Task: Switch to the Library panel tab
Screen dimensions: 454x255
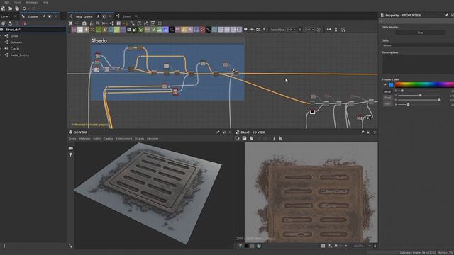Action: (6, 16)
